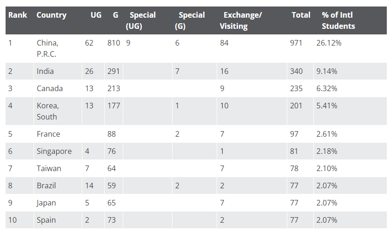Select the India country cell

coord(45,71)
